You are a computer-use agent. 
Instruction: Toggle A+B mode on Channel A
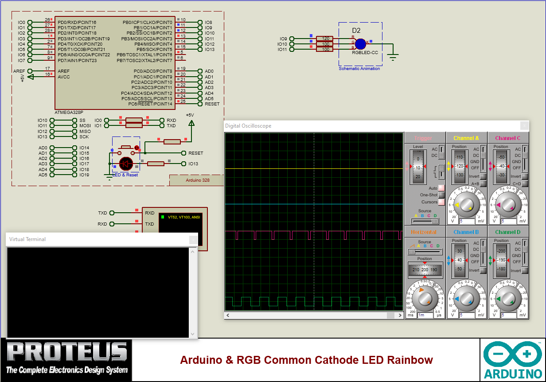pyautogui.click(x=483, y=183)
